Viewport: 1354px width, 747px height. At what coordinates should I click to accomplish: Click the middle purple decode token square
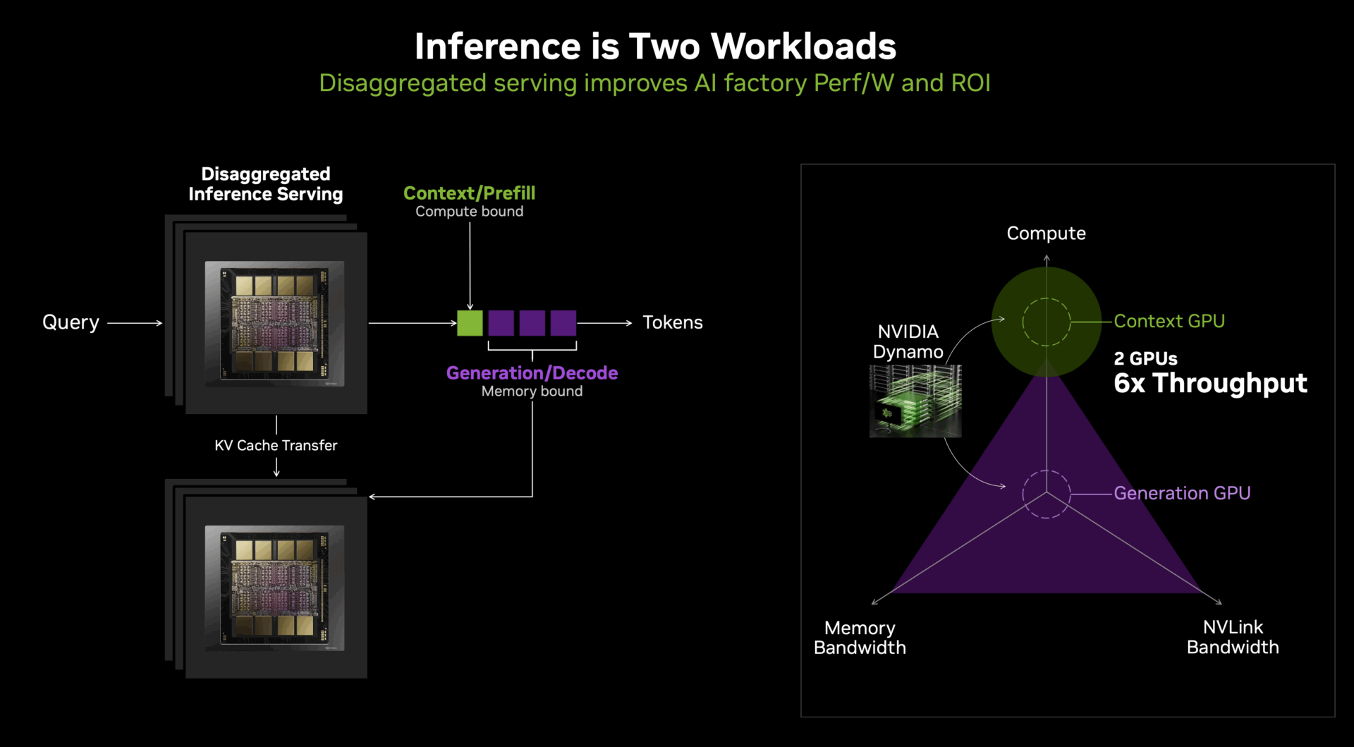pos(532,323)
